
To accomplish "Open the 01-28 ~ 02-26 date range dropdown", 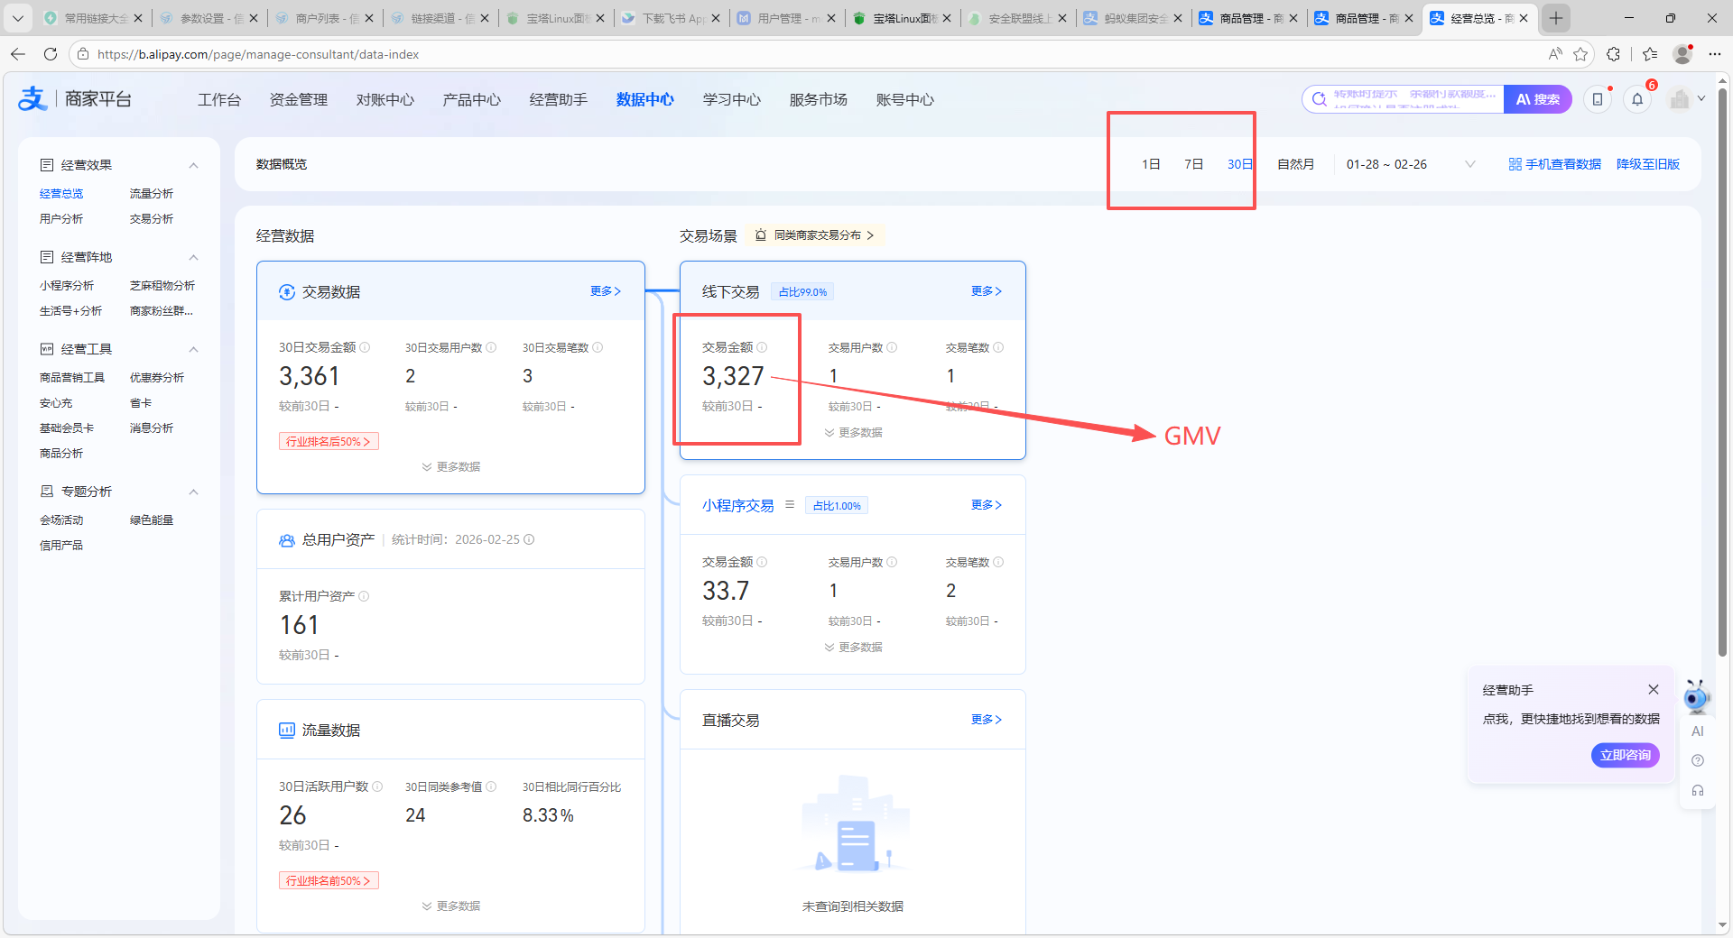I will point(1410,164).
